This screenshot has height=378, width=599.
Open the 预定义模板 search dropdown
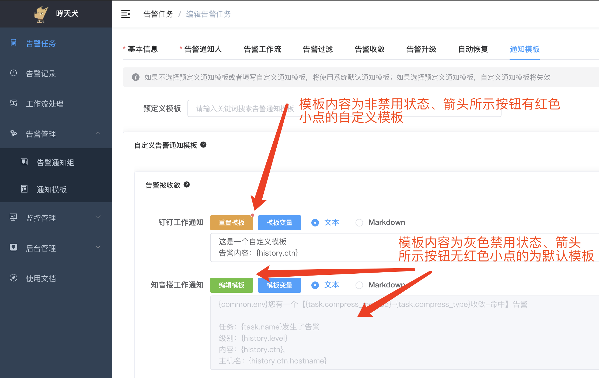pyautogui.click(x=344, y=108)
